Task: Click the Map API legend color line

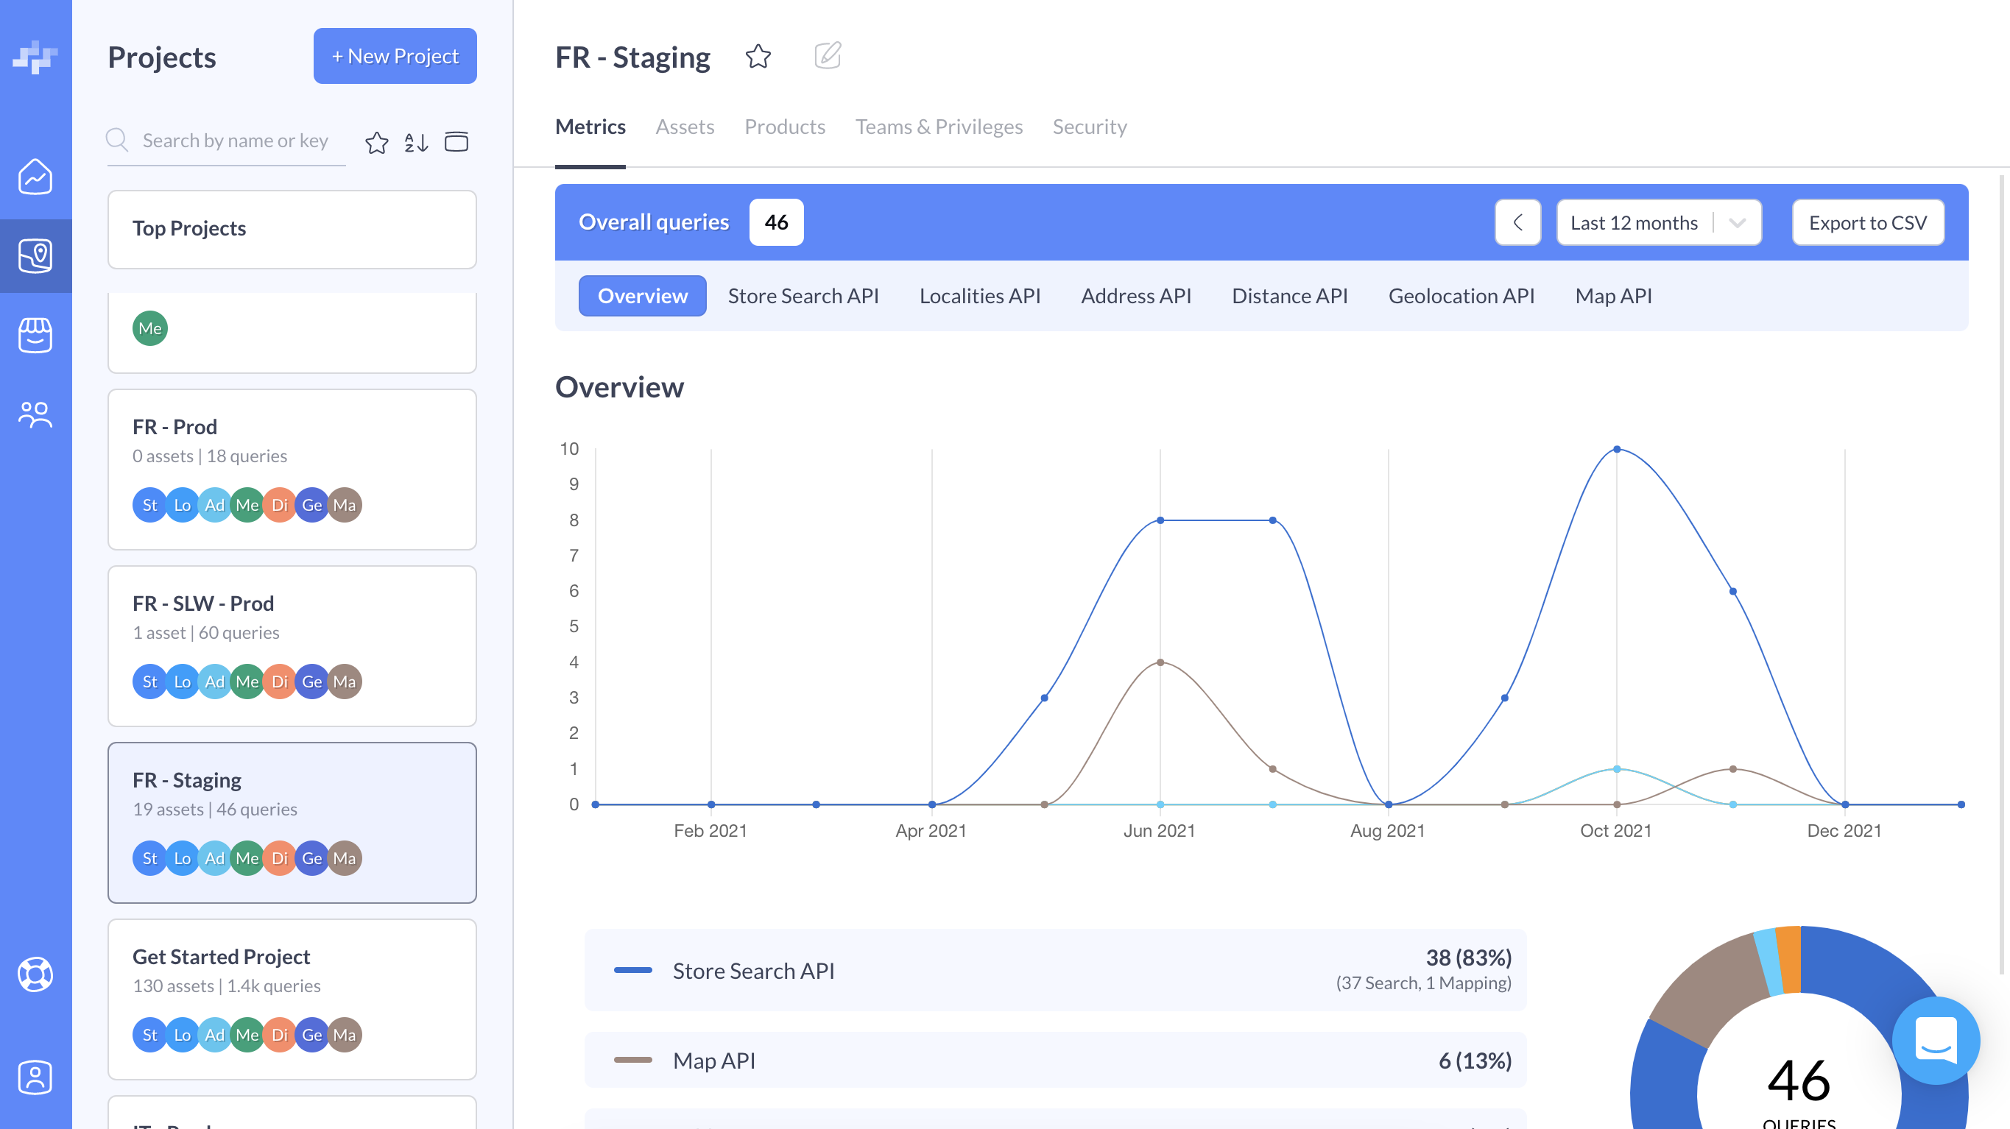Action: [632, 1061]
